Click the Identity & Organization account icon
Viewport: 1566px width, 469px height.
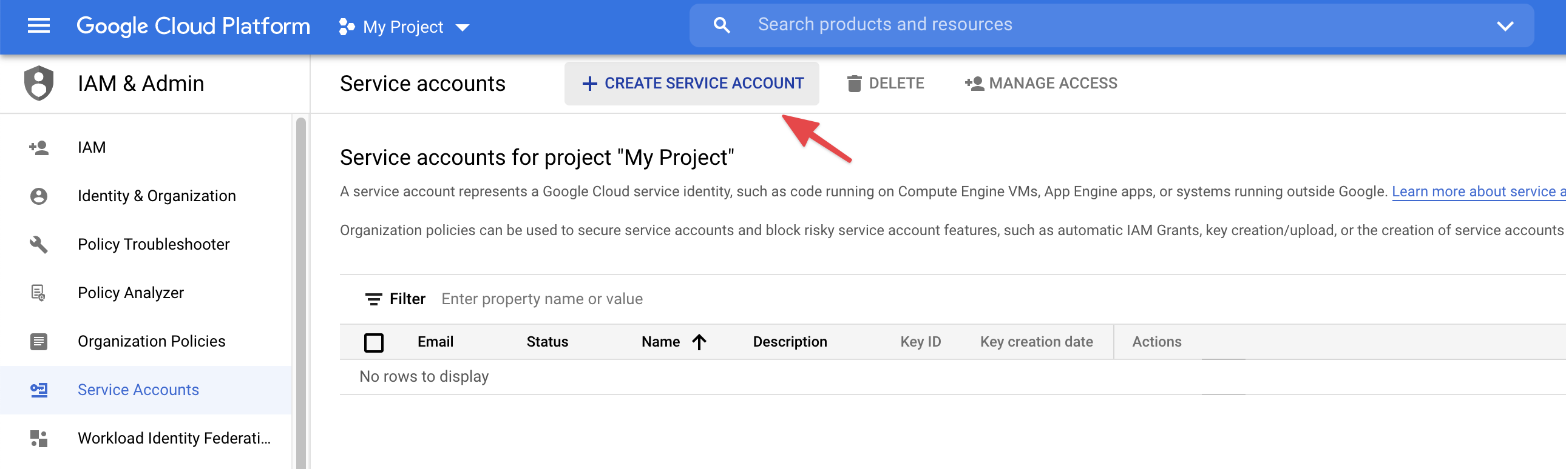[39, 196]
